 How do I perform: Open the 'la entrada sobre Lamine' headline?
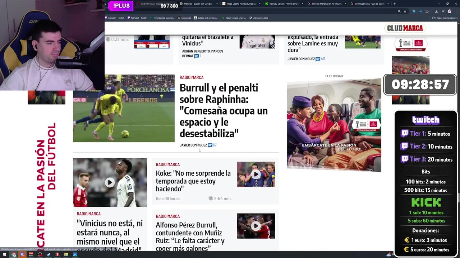click(x=313, y=44)
